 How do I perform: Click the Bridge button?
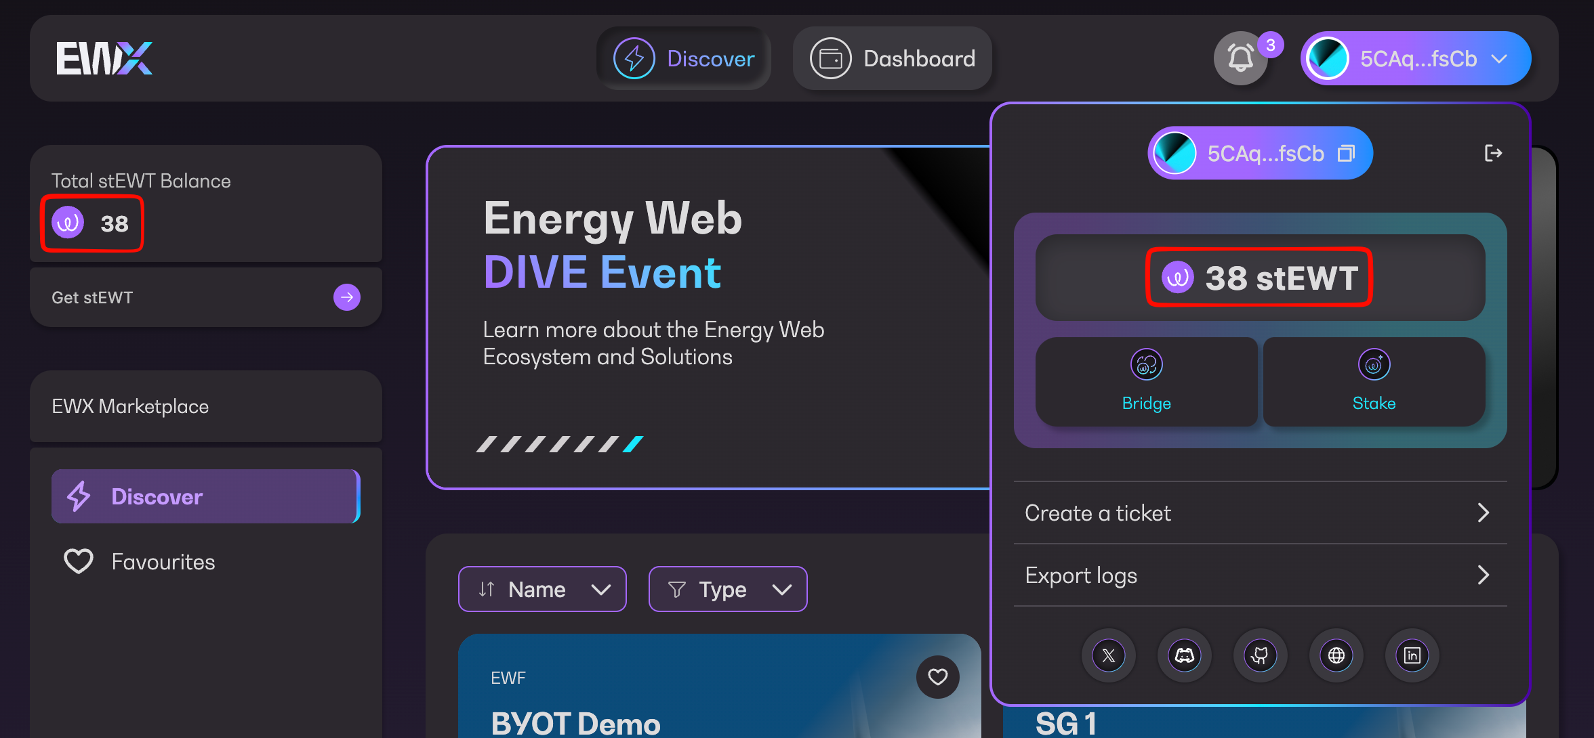[1146, 382]
